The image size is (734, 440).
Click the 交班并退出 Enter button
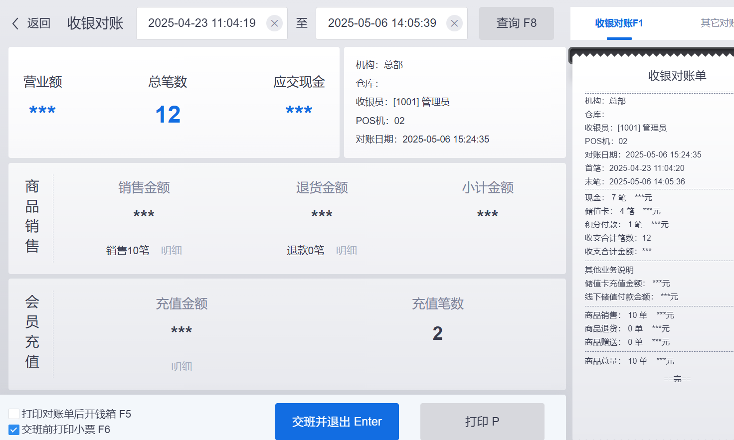click(x=337, y=422)
